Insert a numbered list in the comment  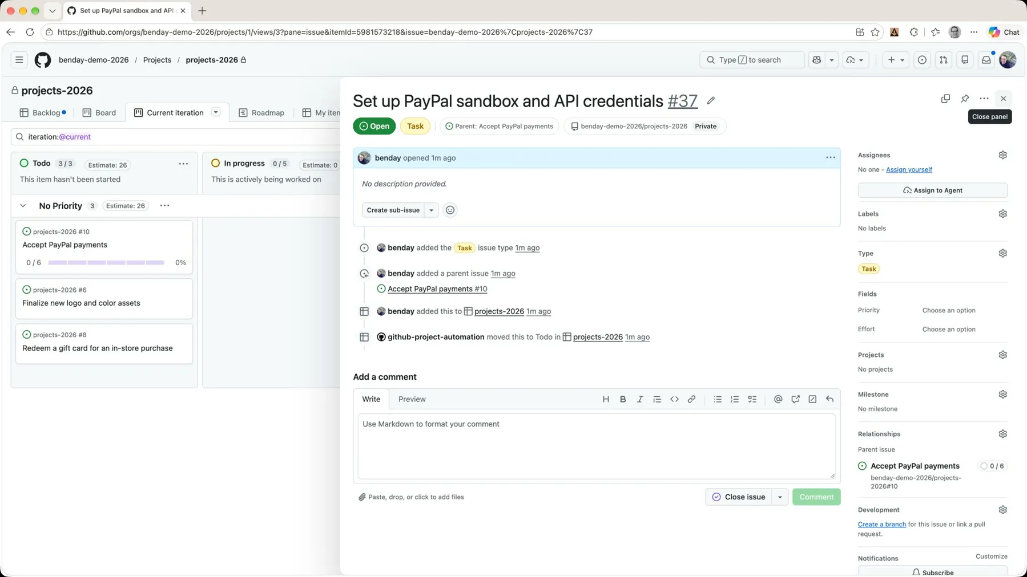(735, 399)
